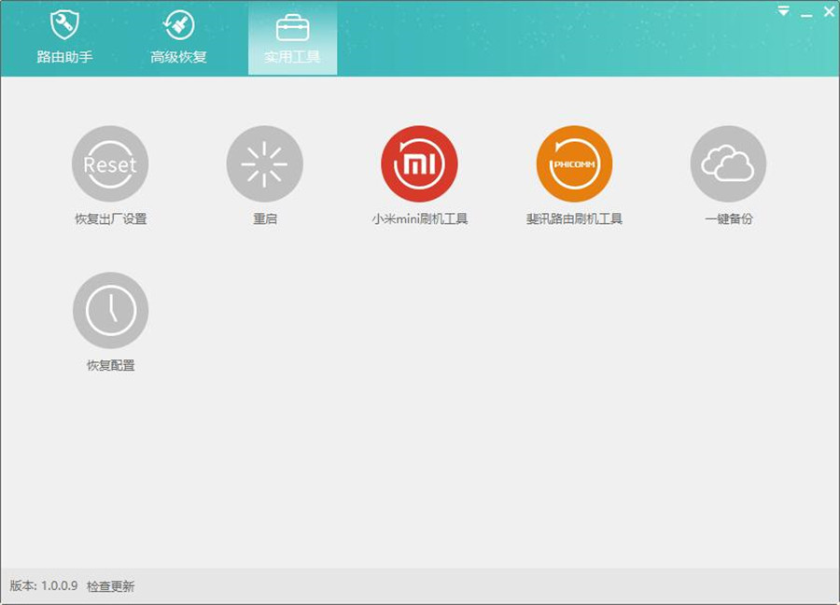The height and width of the screenshot is (605, 840).
Task: Click the 一键备份 cloud backup icon
Action: pyautogui.click(x=730, y=162)
